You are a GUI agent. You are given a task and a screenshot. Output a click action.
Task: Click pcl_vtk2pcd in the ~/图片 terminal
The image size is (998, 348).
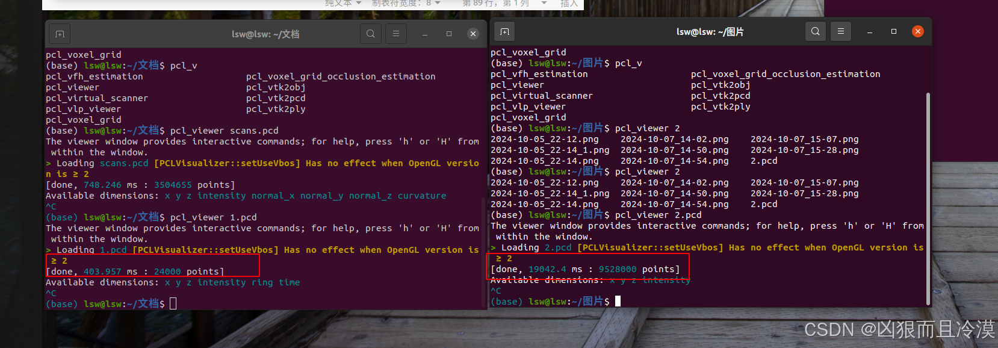coord(721,96)
